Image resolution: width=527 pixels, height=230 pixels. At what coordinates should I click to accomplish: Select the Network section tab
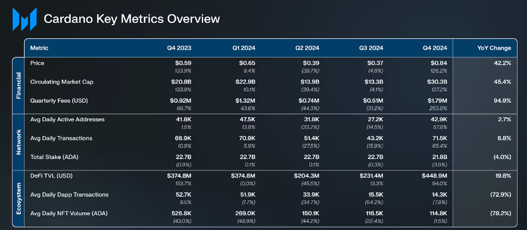[18, 142]
